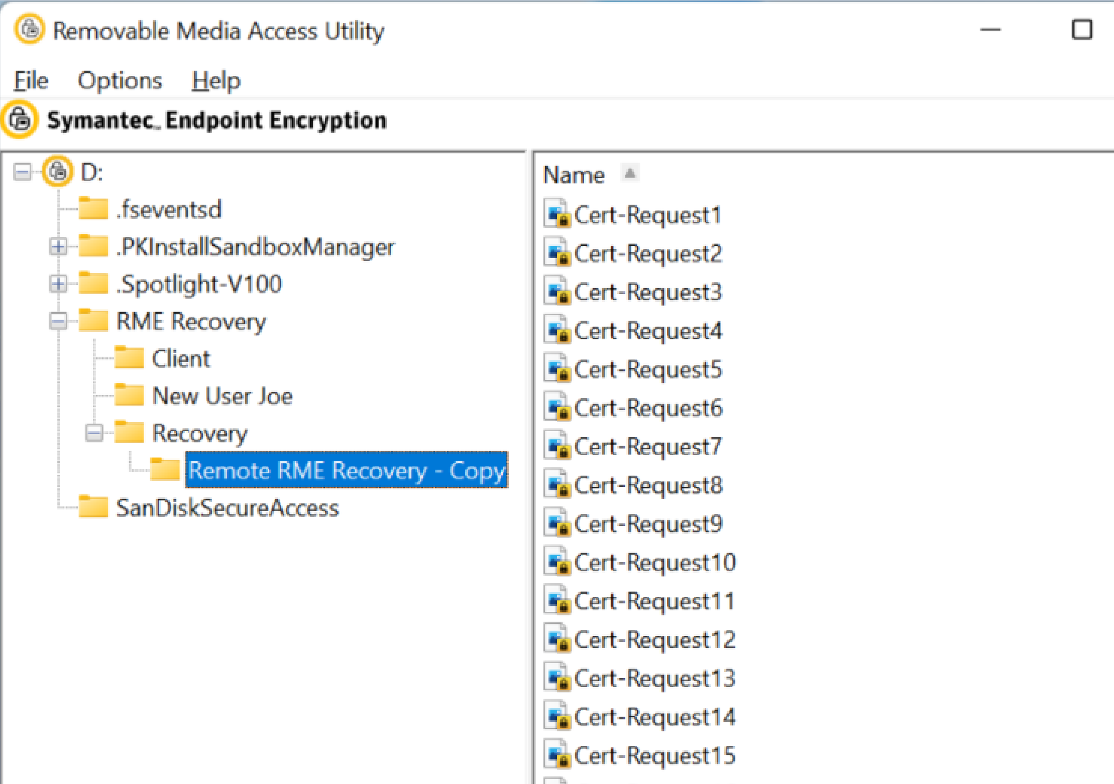
Task: Click the D: drive lock icon
Action: pyautogui.click(x=58, y=172)
